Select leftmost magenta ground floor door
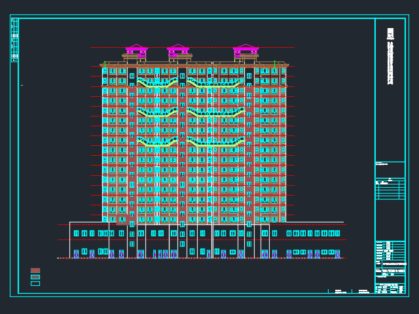 coord(76,254)
